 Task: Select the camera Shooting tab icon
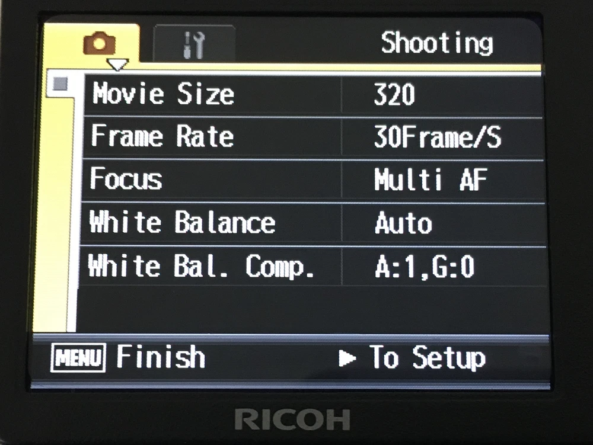pos(99,43)
